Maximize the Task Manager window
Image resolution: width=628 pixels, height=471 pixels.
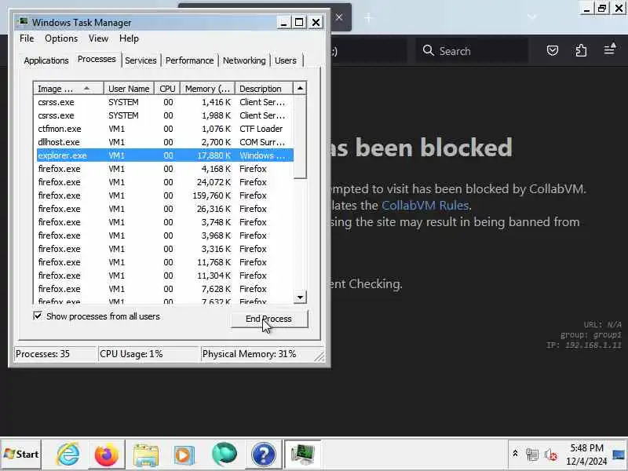point(299,23)
